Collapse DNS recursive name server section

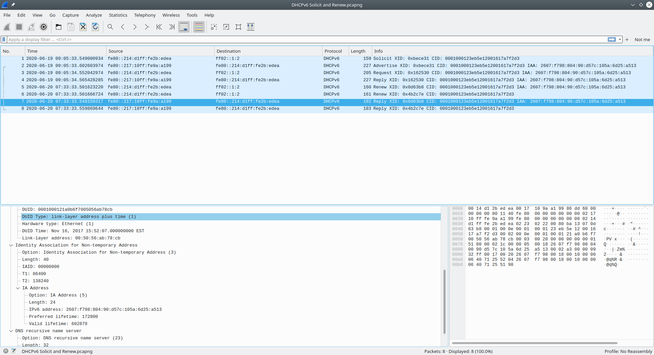click(11, 331)
